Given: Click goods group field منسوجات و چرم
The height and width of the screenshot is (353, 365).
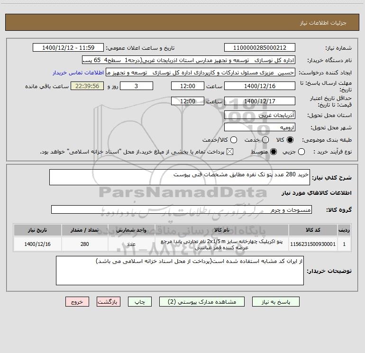Looking at the screenshot, I should pos(182,209).
